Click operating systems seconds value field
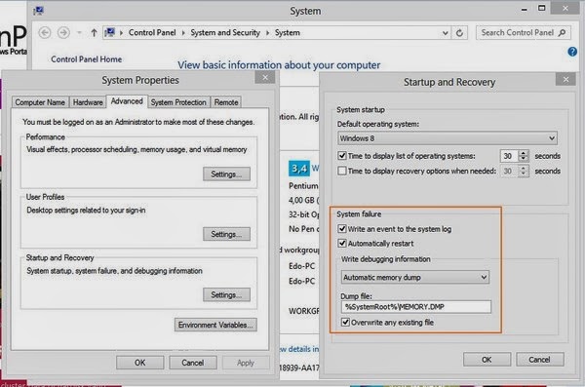585x387 pixels. pos(509,156)
